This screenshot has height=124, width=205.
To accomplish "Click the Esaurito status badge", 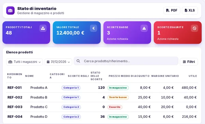I will (115, 107).
